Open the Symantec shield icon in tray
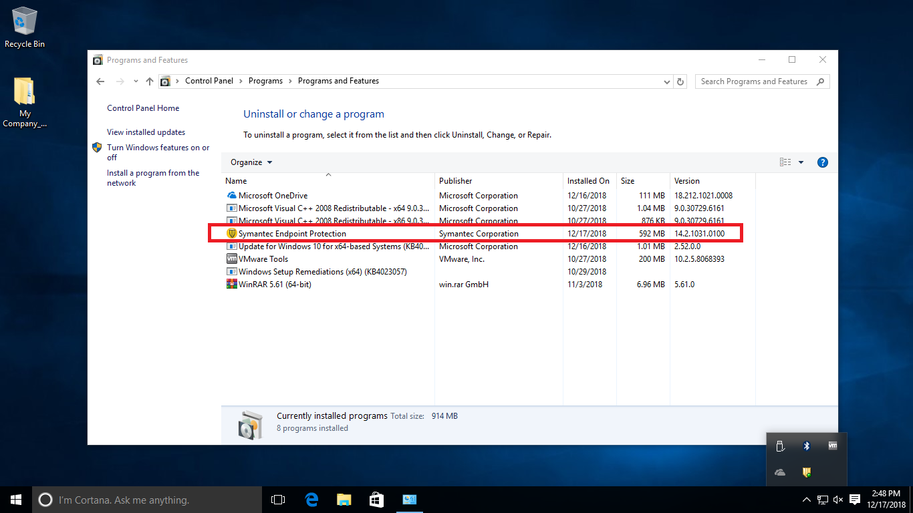The width and height of the screenshot is (913, 513). tap(807, 472)
